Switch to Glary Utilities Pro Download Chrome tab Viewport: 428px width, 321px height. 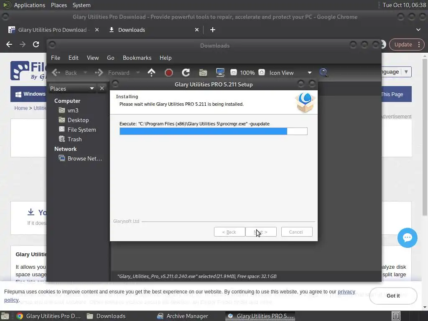(52, 30)
